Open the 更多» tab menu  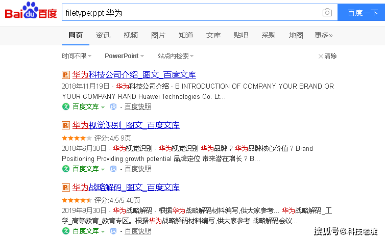[324, 35]
